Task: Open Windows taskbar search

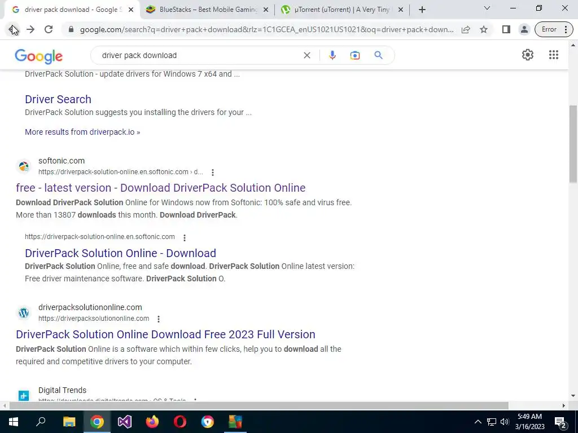Action: click(41, 422)
